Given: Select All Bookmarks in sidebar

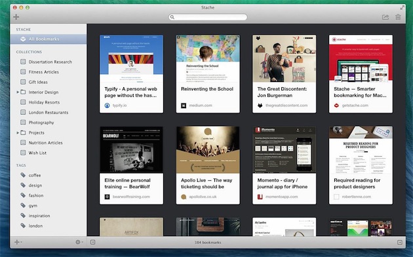Looking at the screenshot, I should tap(49, 39).
